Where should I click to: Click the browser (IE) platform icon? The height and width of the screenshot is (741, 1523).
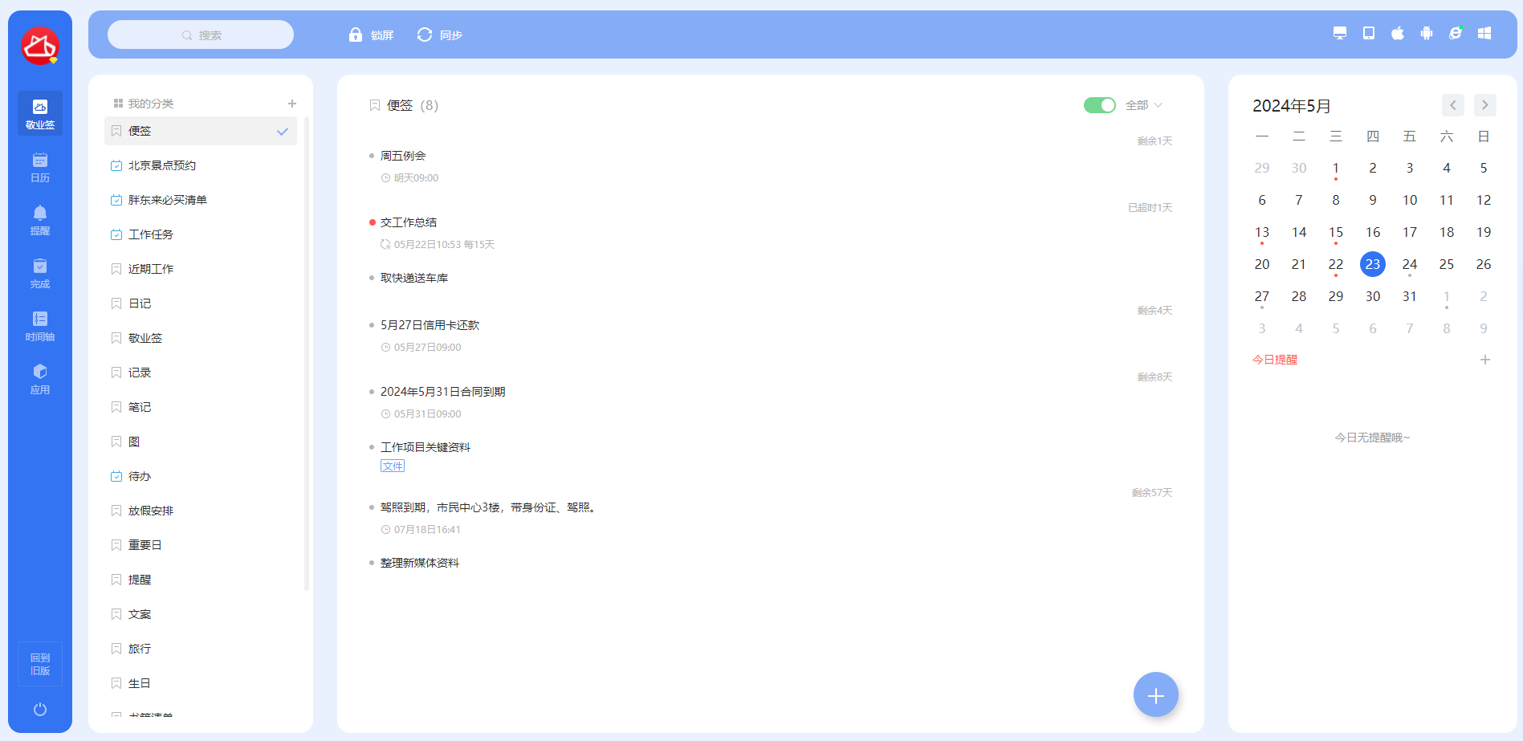pyautogui.click(x=1456, y=33)
